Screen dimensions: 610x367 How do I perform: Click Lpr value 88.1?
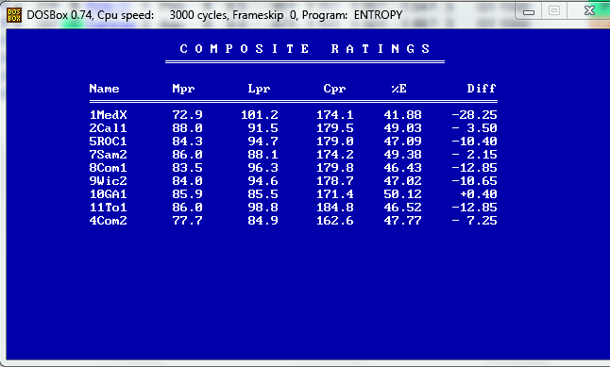[x=263, y=155]
